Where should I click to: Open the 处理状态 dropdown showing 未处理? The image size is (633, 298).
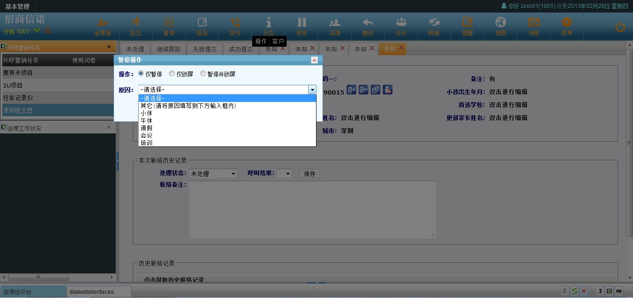tap(213, 174)
